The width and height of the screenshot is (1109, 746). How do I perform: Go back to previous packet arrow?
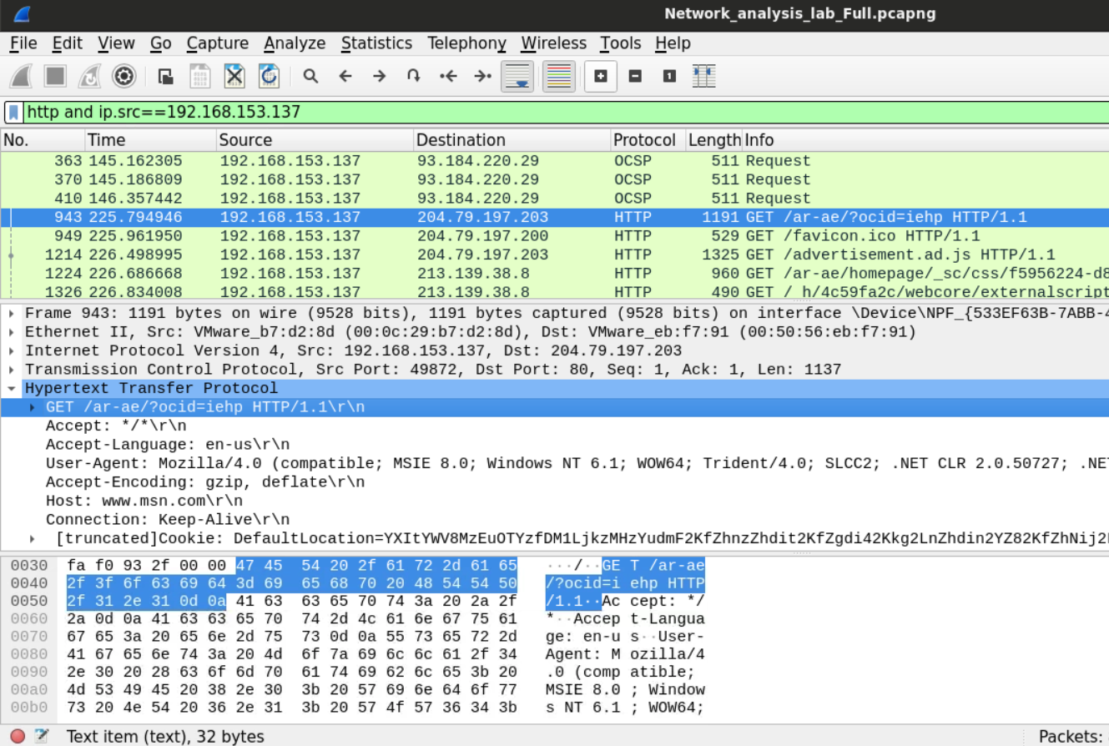tap(345, 77)
